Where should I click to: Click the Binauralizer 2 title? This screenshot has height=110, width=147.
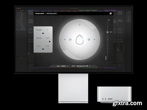52,13
